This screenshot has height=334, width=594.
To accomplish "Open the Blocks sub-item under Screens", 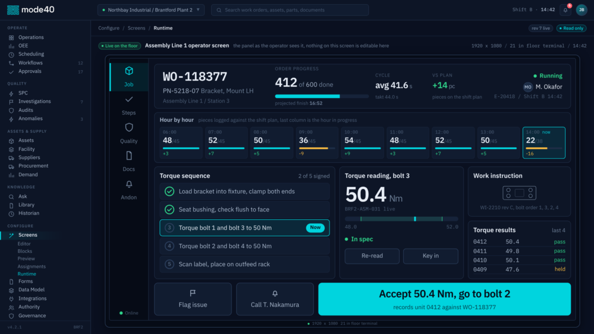I will pos(24,251).
